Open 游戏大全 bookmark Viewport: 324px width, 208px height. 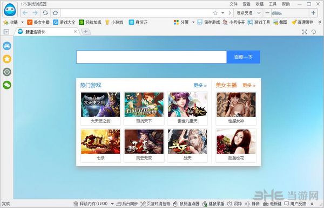64,22
